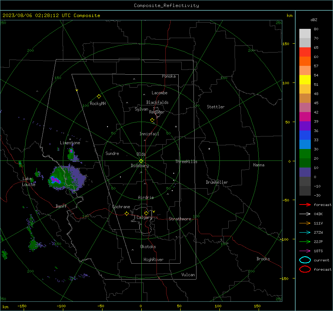This screenshot has height=311, width=333.
Task: Select the 80 dBZ light grey swatch
Action: [x=305, y=34]
